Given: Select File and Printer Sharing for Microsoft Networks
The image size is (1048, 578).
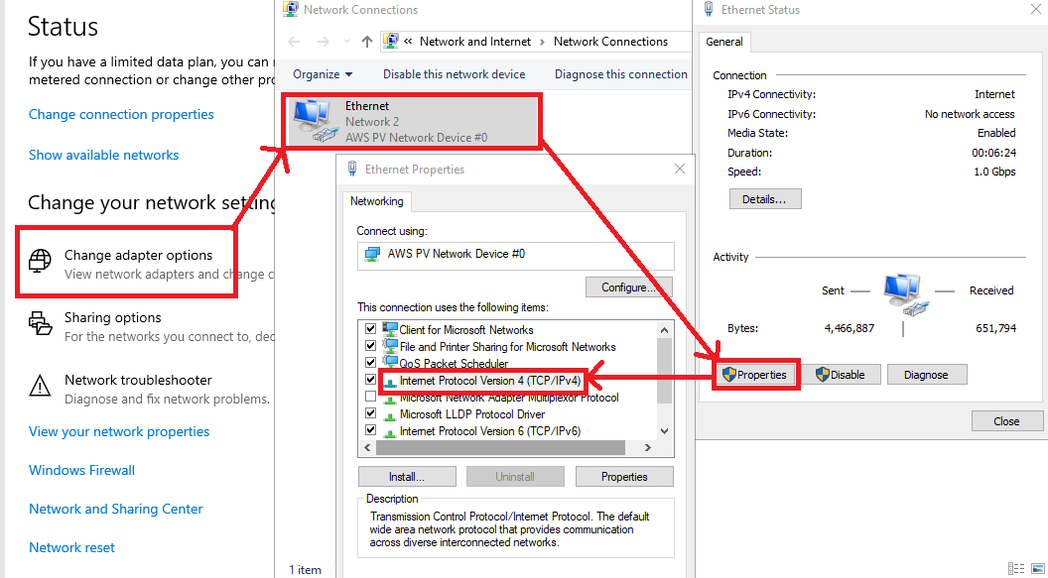Looking at the screenshot, I should click(x=507, y=346).
